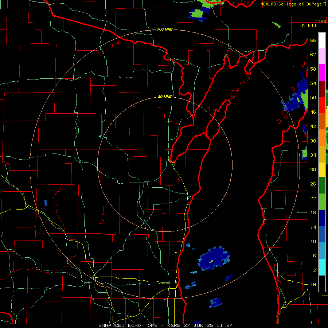
Task: Click the 'TH' legend label
Action: (313, 285)
